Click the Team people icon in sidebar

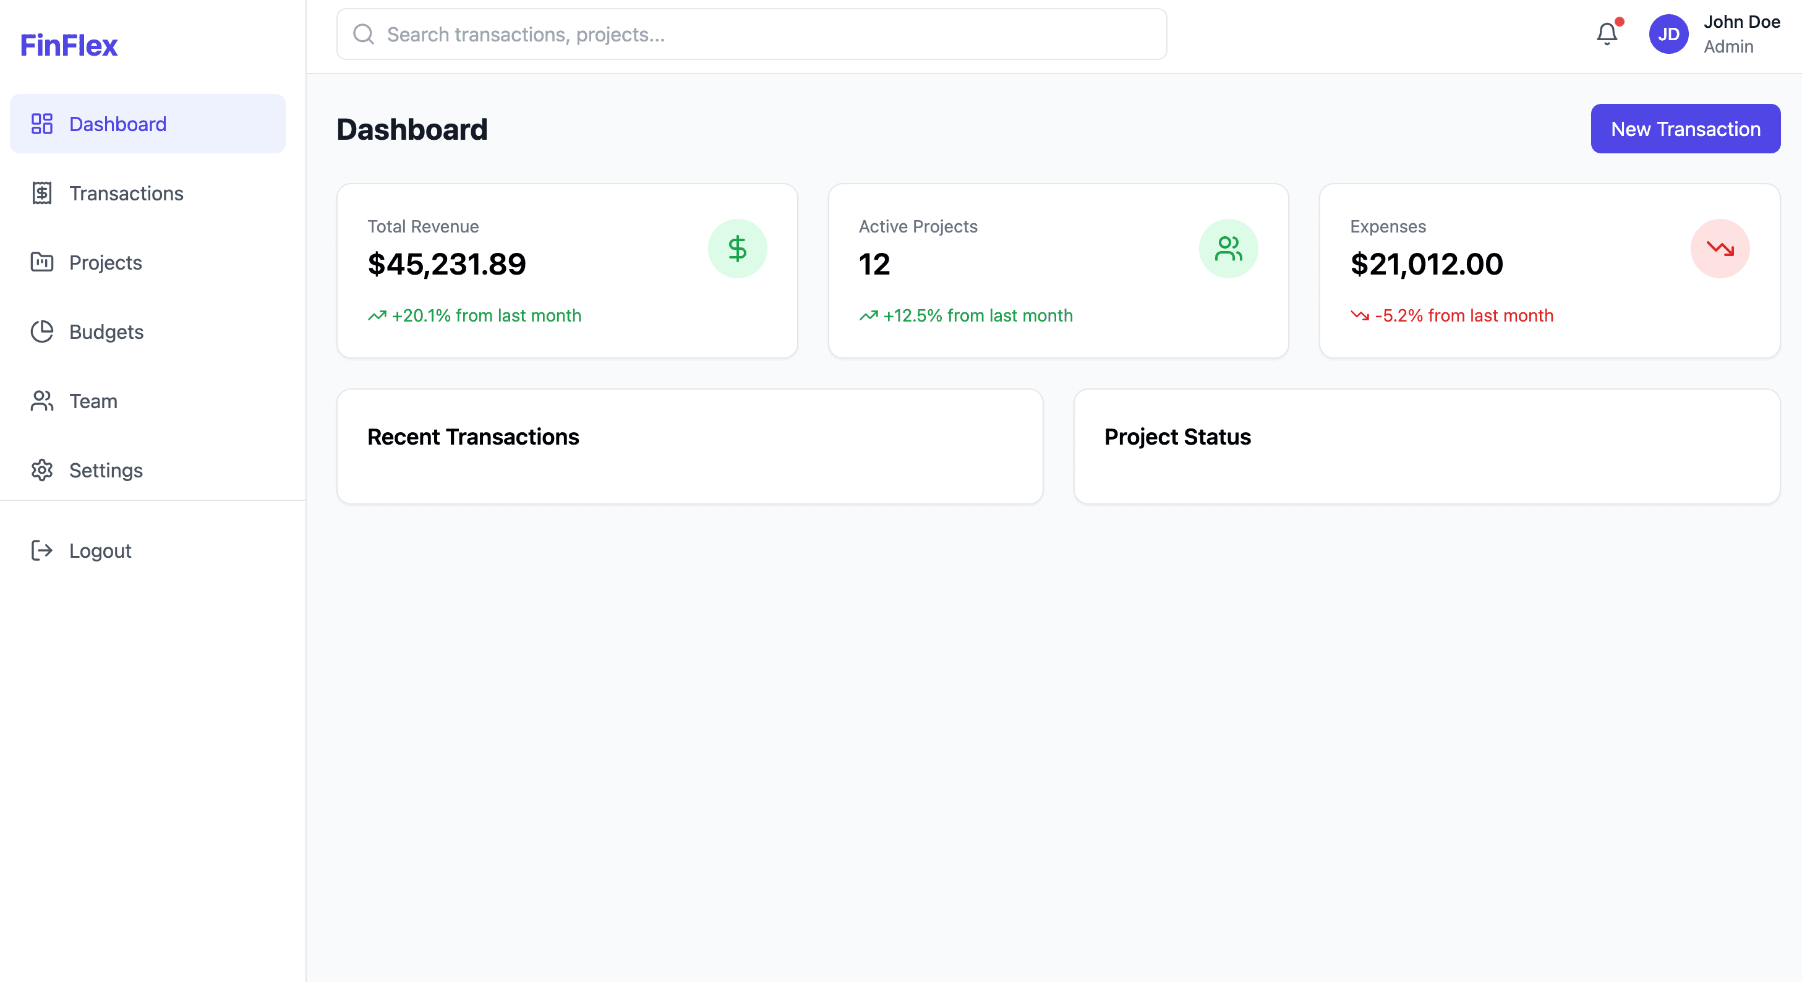pos(42,401)
